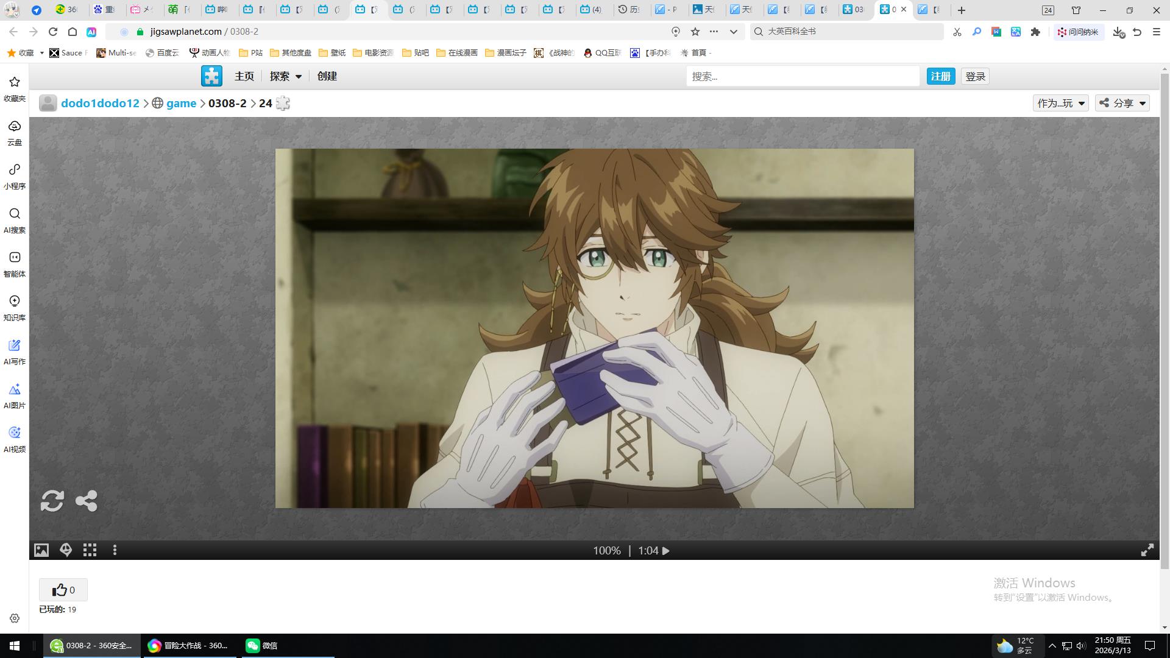Bookmark the page with star icon
Screen dimensions: 1170x658
[x=695, y=32]
